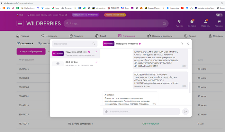The width and height of the screenshot is (225, 132).
Task: Open Профиль tab in account navigation
Action: pyautogui.click(x=216, y=36)
